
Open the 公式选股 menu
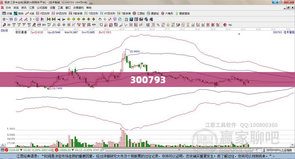pyautogui.click(x=42, y=8)
